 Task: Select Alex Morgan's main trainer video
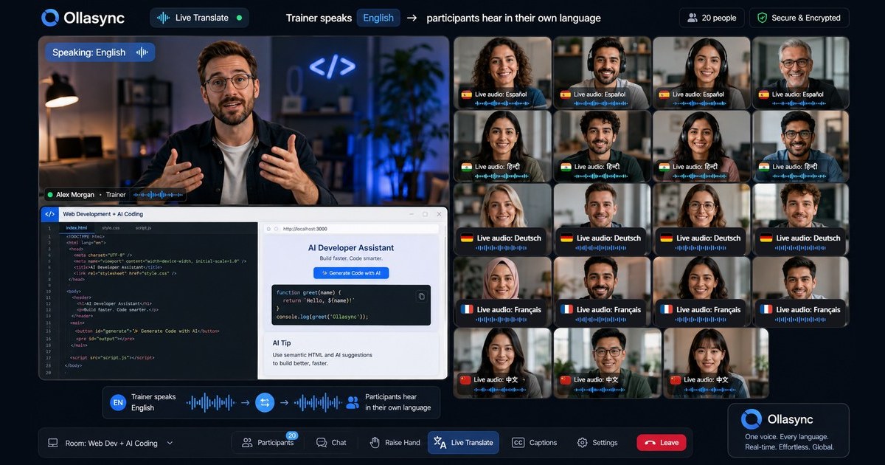pyautogui.click(x=243, y=121)
